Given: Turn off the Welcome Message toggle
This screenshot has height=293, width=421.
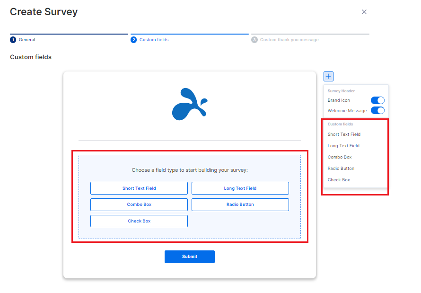Looking at the screenshot, I should tap(377, 110).
